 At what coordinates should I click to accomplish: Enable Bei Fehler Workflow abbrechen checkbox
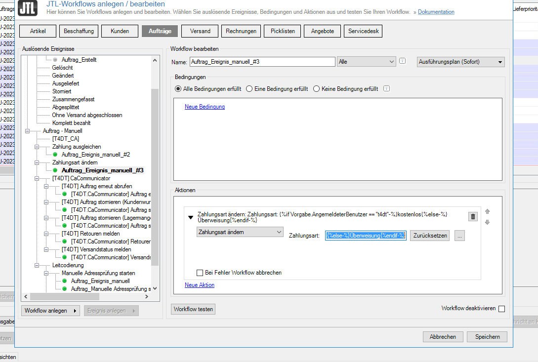[200, 273]
